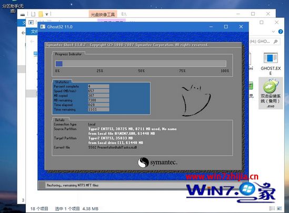
Task: Open the quick access toolbar dropdown arrow
Action: click(x=47, y=14)
